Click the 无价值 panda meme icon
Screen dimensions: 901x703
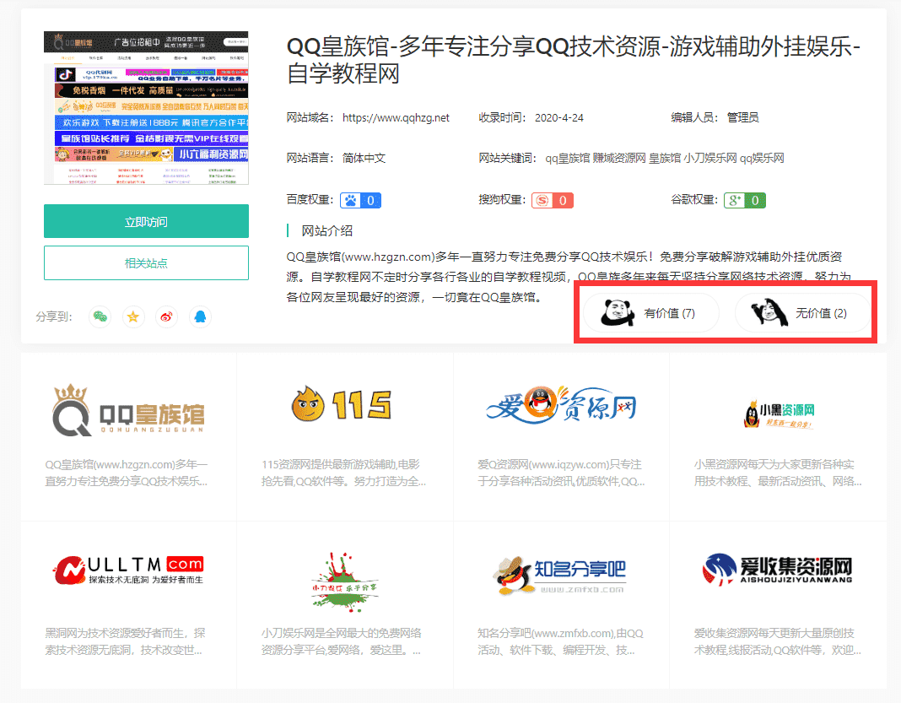tap(770, 312)
